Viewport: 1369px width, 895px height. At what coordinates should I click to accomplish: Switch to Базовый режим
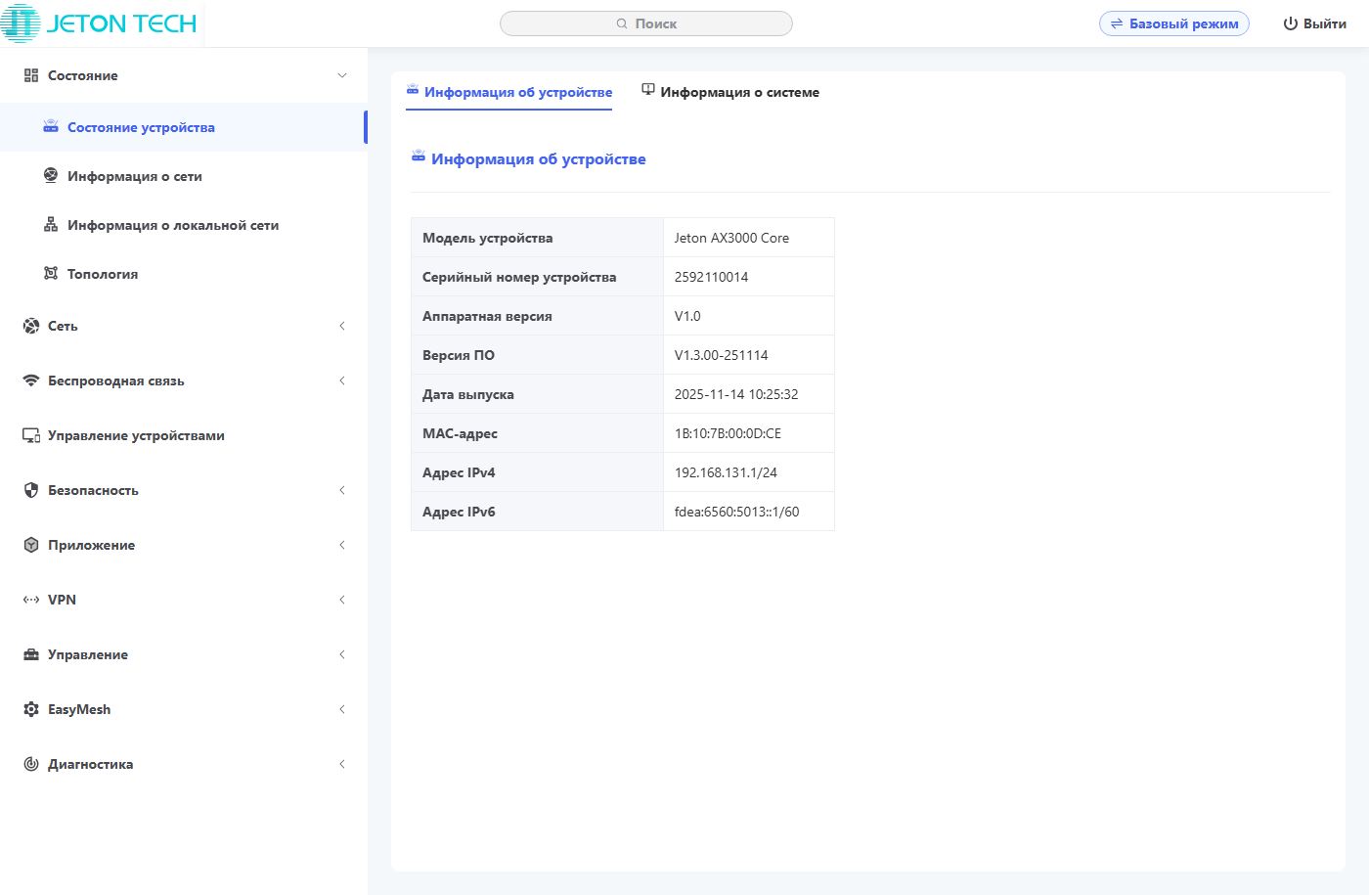coord(1173,23)
